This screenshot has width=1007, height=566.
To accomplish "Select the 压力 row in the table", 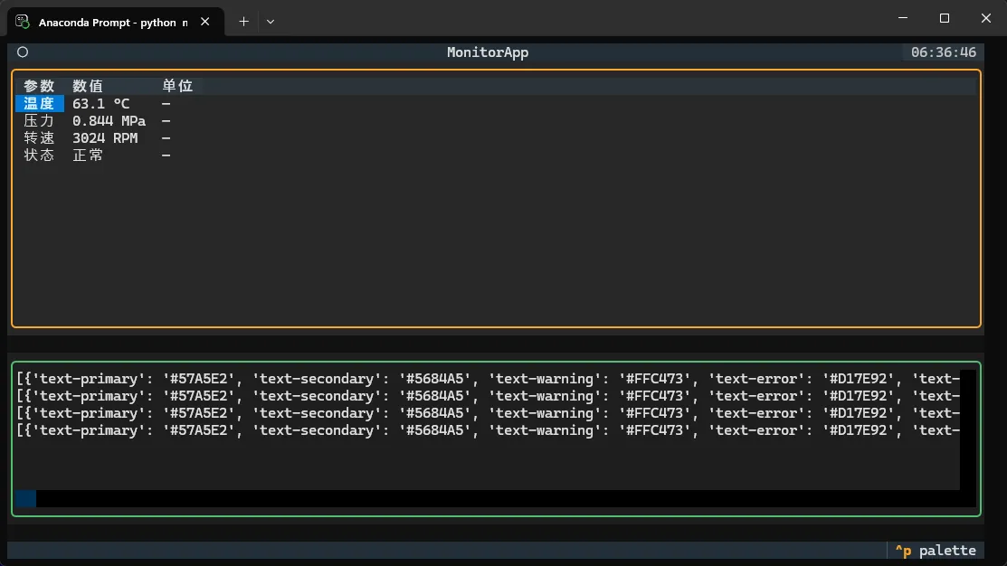I will 39,121.
